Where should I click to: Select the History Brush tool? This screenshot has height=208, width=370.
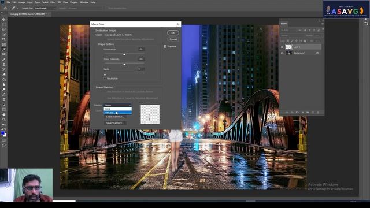point(4,69)
